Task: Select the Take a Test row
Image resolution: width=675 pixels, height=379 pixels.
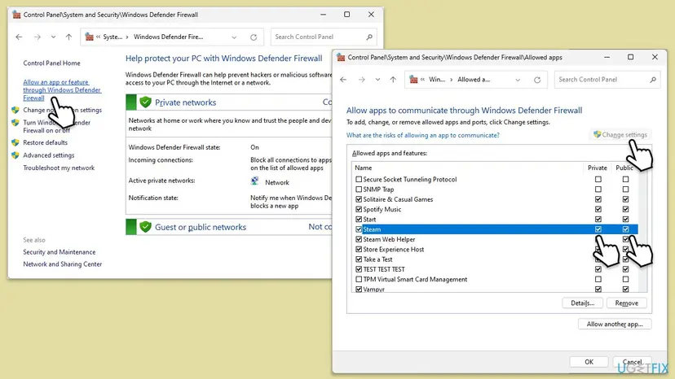Action: tap(495, 259)
